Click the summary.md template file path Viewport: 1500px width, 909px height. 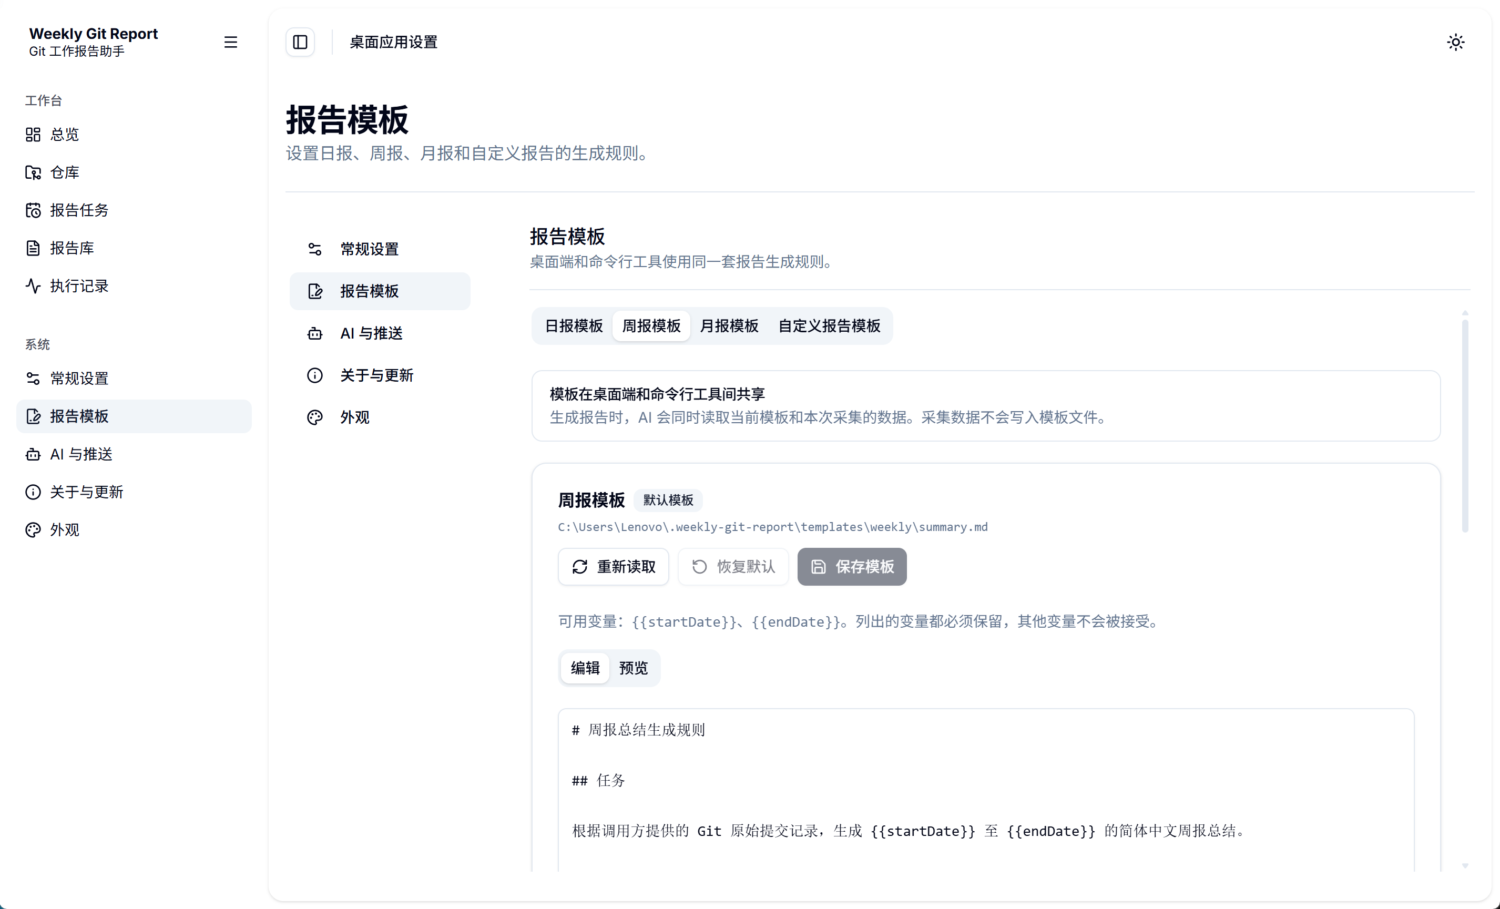(772, 527)
